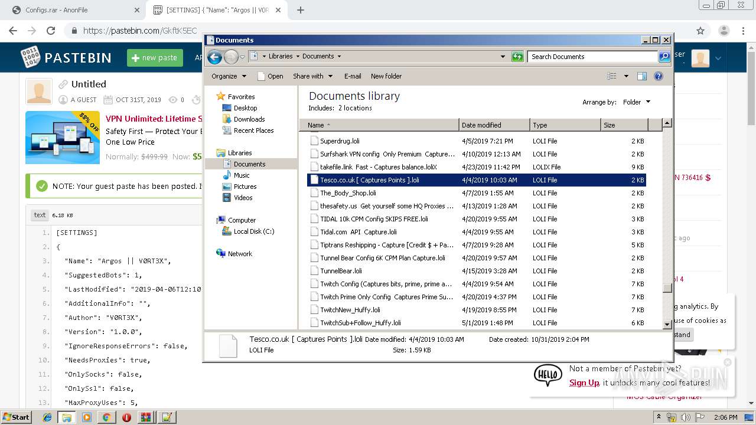
Task: Expand the address bar history dropdown arrow
Action: coord(503,57)
